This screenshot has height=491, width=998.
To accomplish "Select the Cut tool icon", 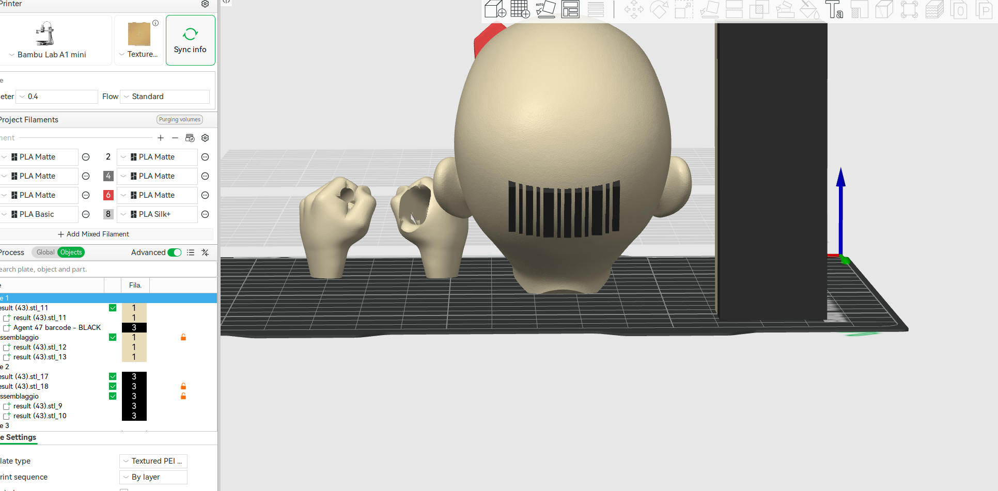I will point(734,10).
